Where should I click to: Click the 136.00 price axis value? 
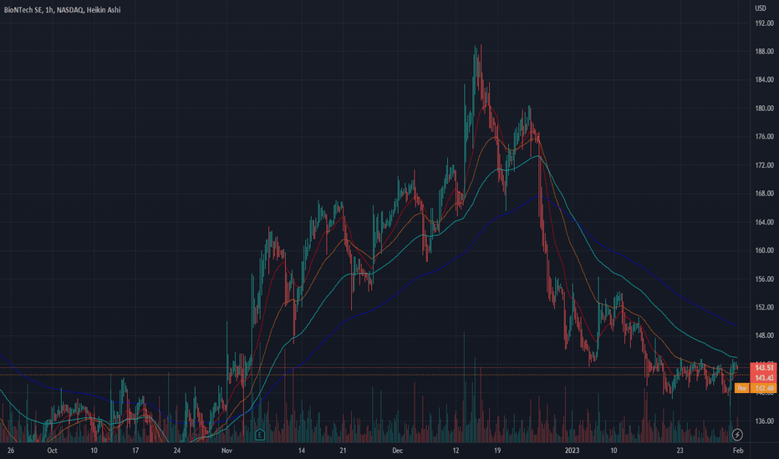[764, 421]
